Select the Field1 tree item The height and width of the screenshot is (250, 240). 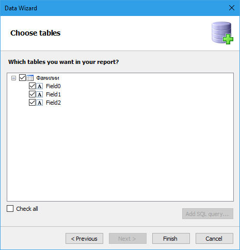pos(53,94)
